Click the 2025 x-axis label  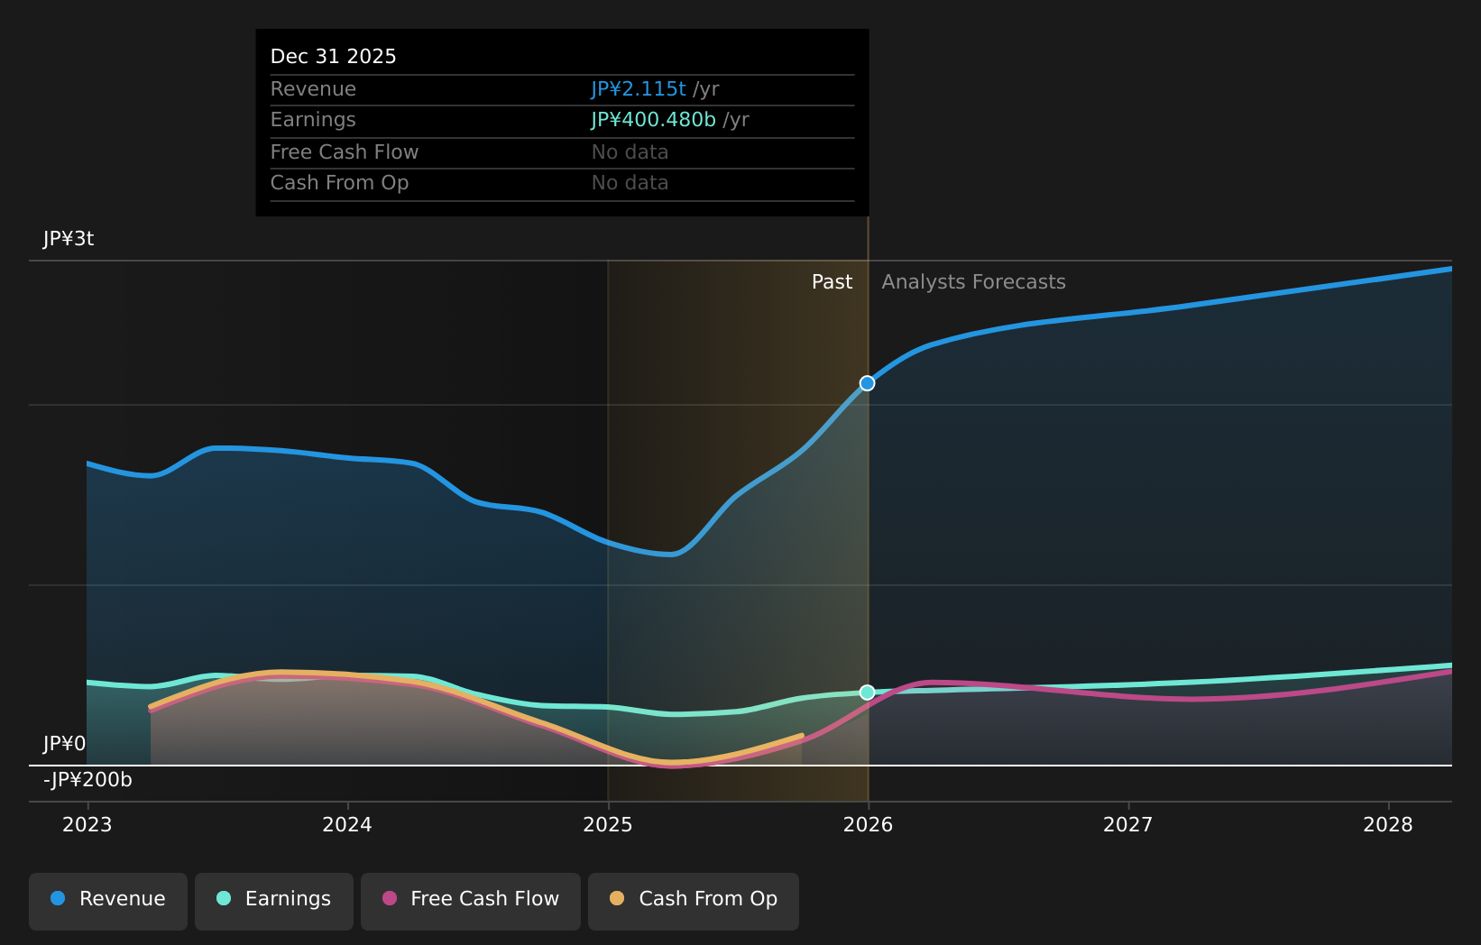click(608, 825)
